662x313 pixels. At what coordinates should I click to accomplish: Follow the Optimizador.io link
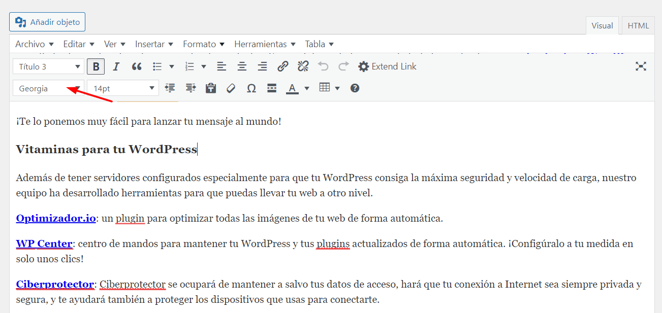point(56,219)
